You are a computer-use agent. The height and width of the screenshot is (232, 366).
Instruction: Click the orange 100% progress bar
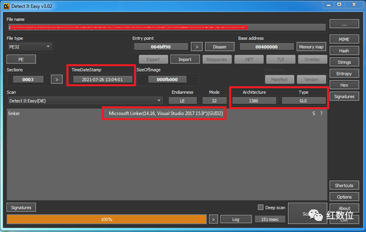pyautogui.click(x=107, y=219)
